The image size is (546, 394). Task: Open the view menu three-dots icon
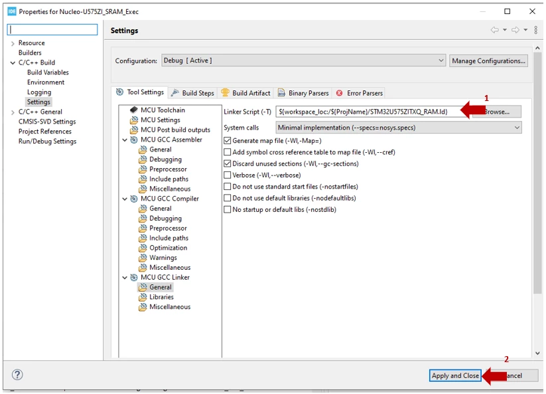(536, 30)
